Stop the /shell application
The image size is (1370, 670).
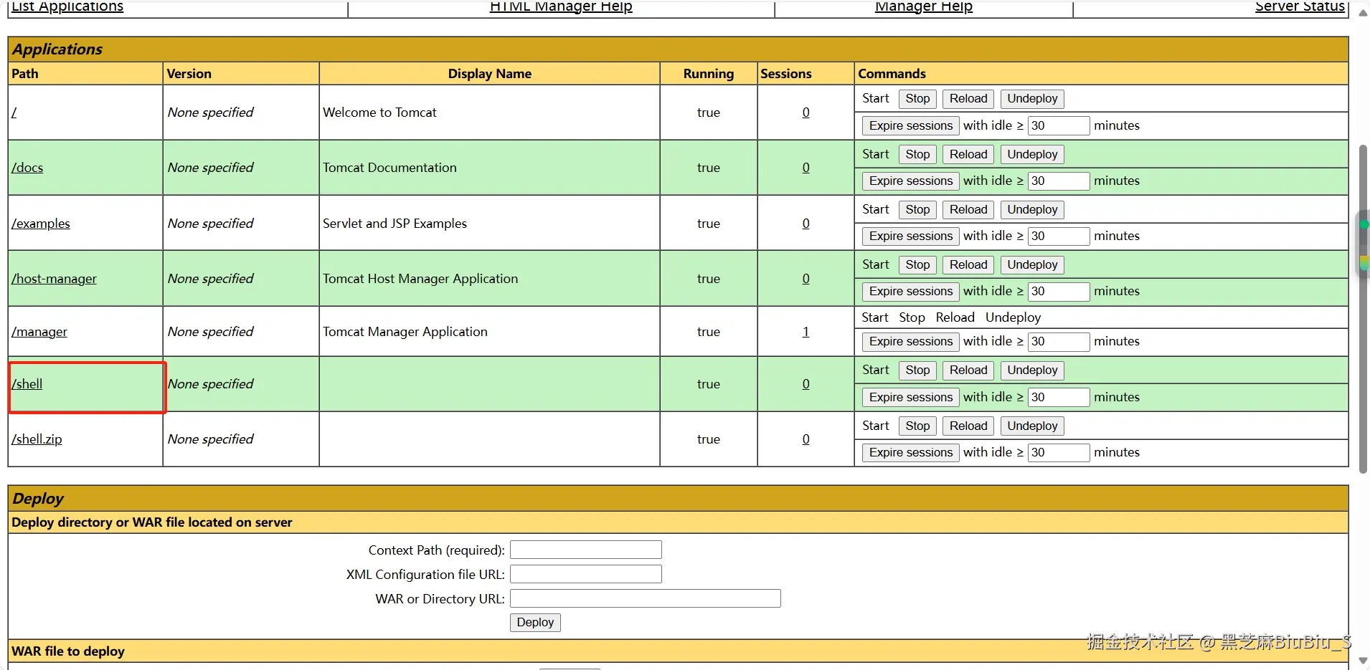click(x=917, y=370)
